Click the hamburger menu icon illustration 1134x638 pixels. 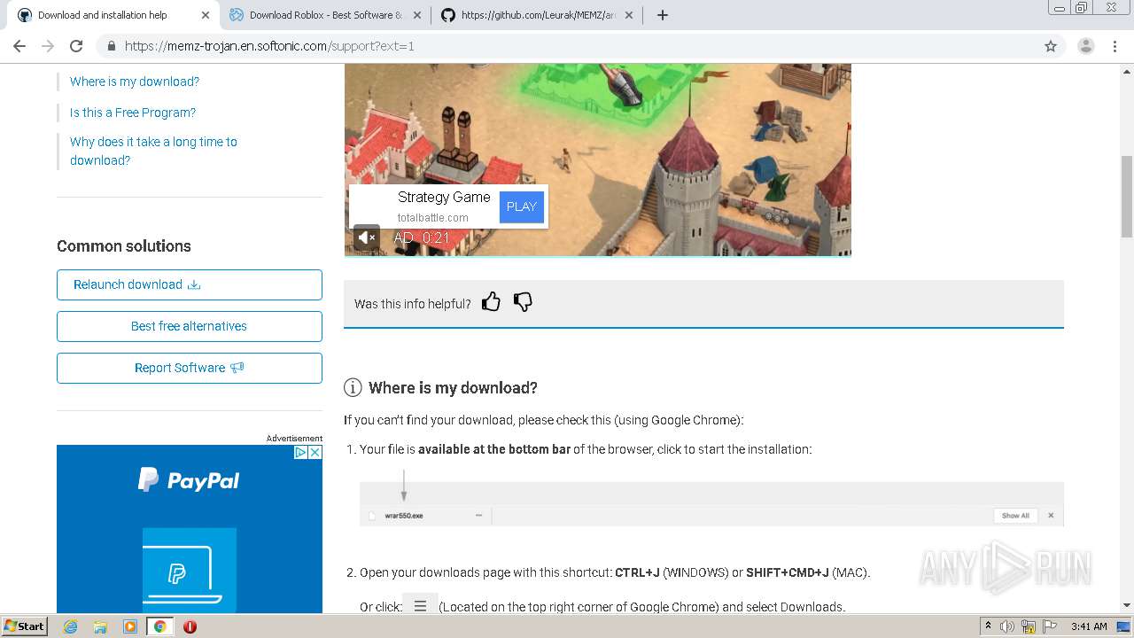(420, 606)
